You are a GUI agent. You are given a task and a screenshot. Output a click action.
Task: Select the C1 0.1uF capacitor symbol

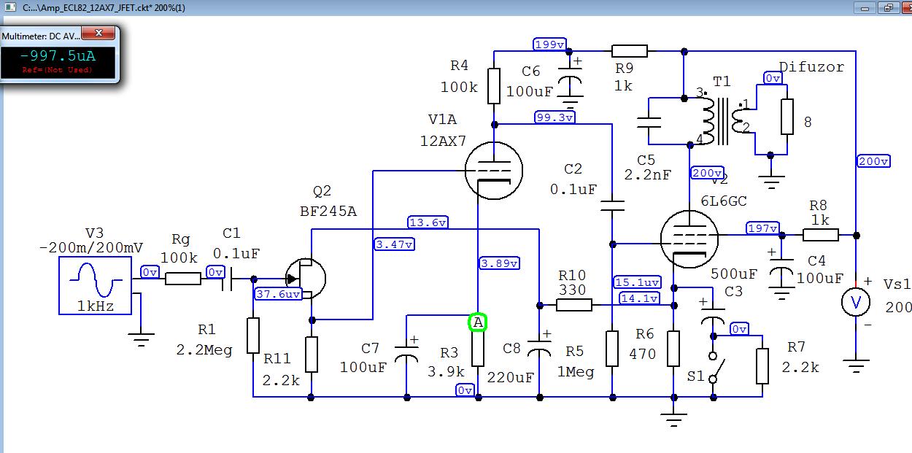tap(228, 278)
